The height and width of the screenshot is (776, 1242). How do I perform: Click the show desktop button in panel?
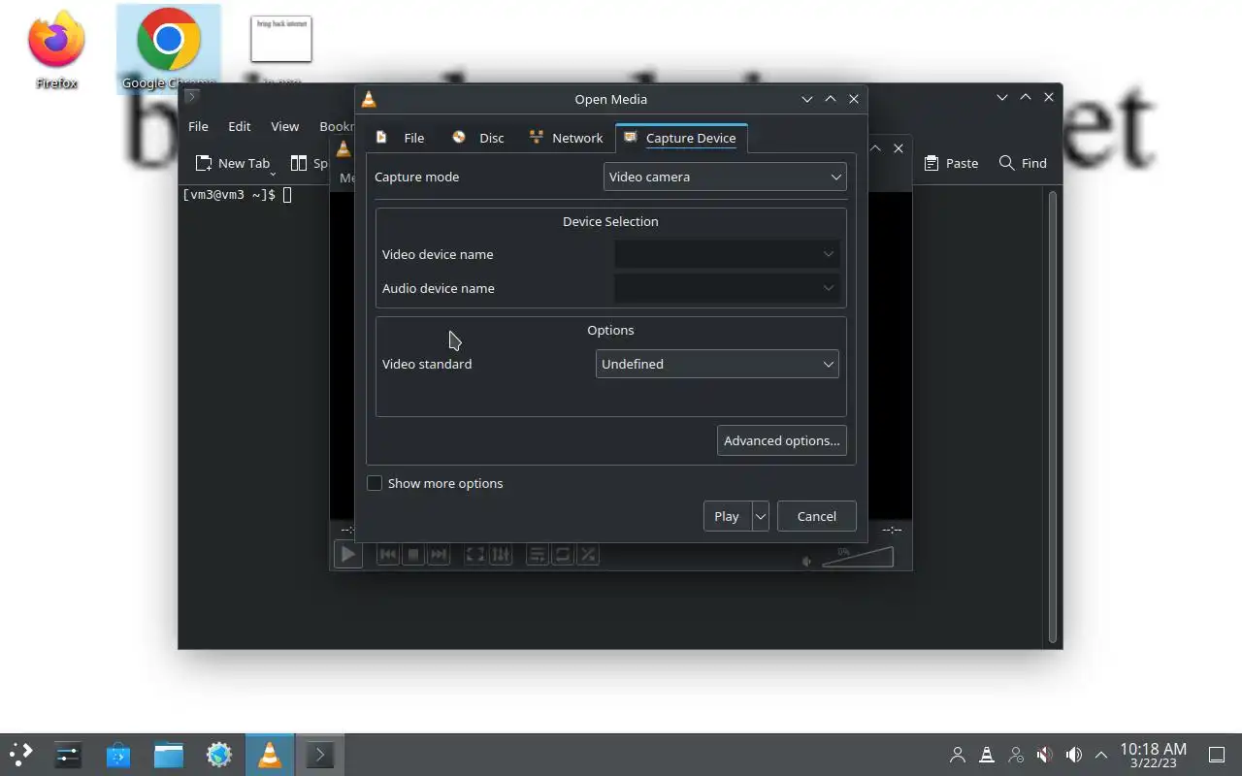[x=1216, y=755]
